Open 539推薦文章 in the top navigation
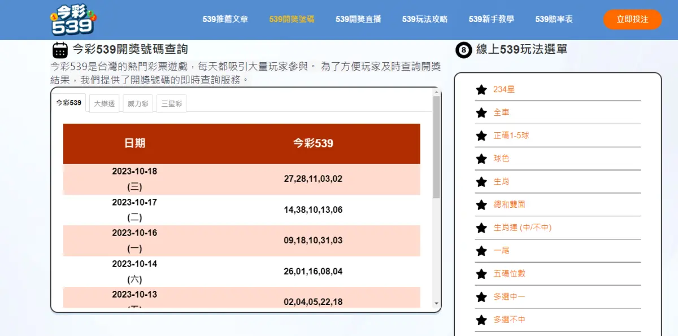This screenshot has width=678, height=336. click(225, 19)
